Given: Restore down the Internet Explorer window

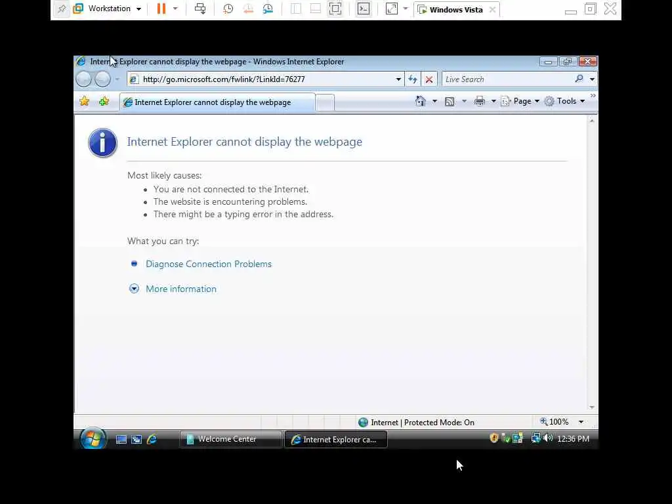Looking at the screenshot, I should click(x=568, y=62).
